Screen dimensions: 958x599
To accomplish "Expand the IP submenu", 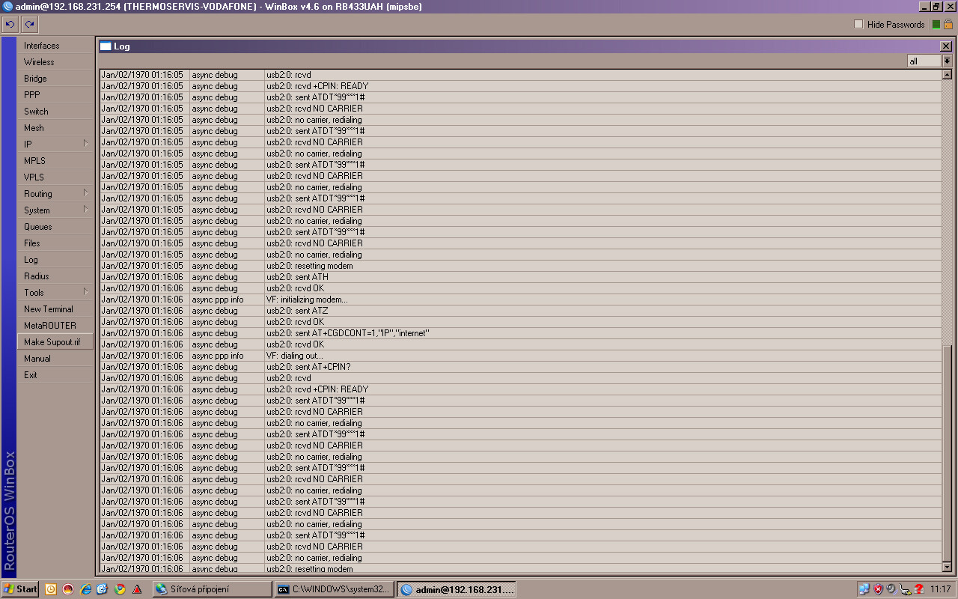I will click(55, 145).
